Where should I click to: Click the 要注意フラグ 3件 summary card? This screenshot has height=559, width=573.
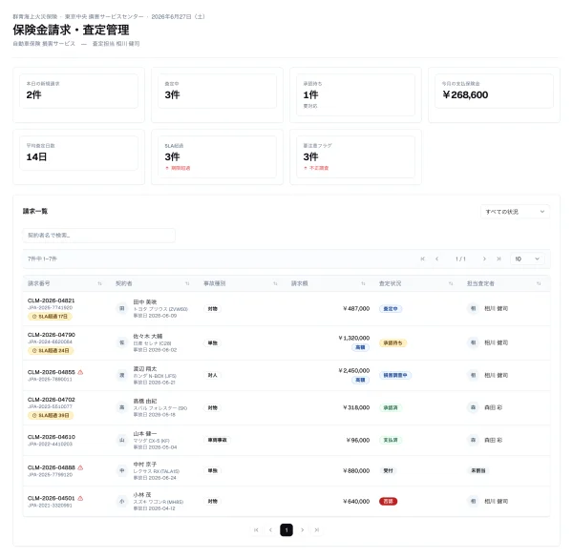tap(355, 157)
